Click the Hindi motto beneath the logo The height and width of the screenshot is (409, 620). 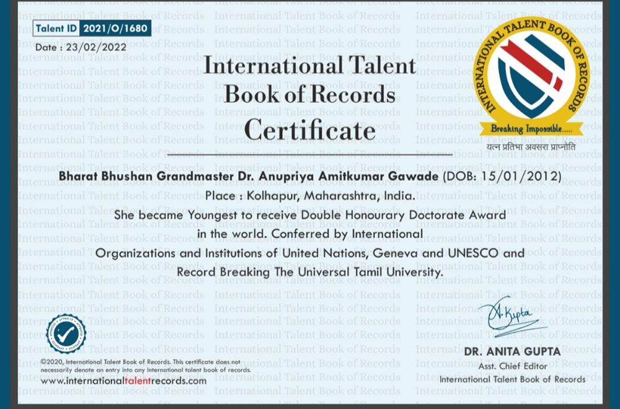pos(531,147)
